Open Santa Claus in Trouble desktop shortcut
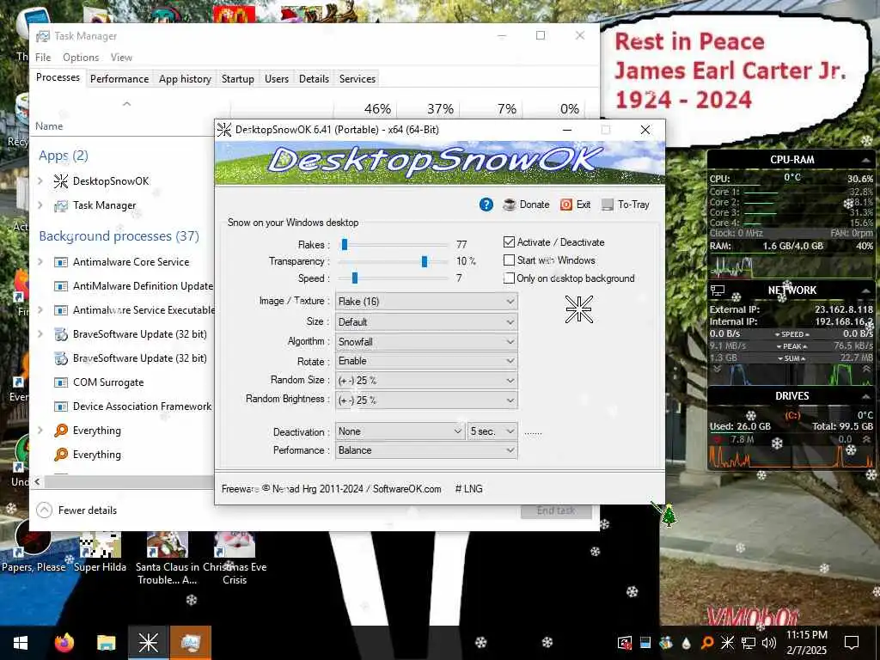The width and height of the screenshot is (880, 660). (x=168, y=559)
